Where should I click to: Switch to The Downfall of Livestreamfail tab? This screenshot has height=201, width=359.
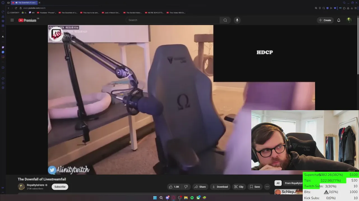pyautogui.click(x=24, y=3)
